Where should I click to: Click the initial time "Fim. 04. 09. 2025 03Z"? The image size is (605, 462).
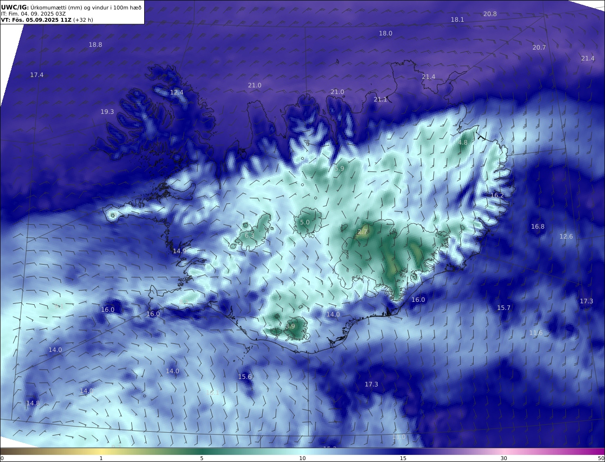(x=37, y=14)
